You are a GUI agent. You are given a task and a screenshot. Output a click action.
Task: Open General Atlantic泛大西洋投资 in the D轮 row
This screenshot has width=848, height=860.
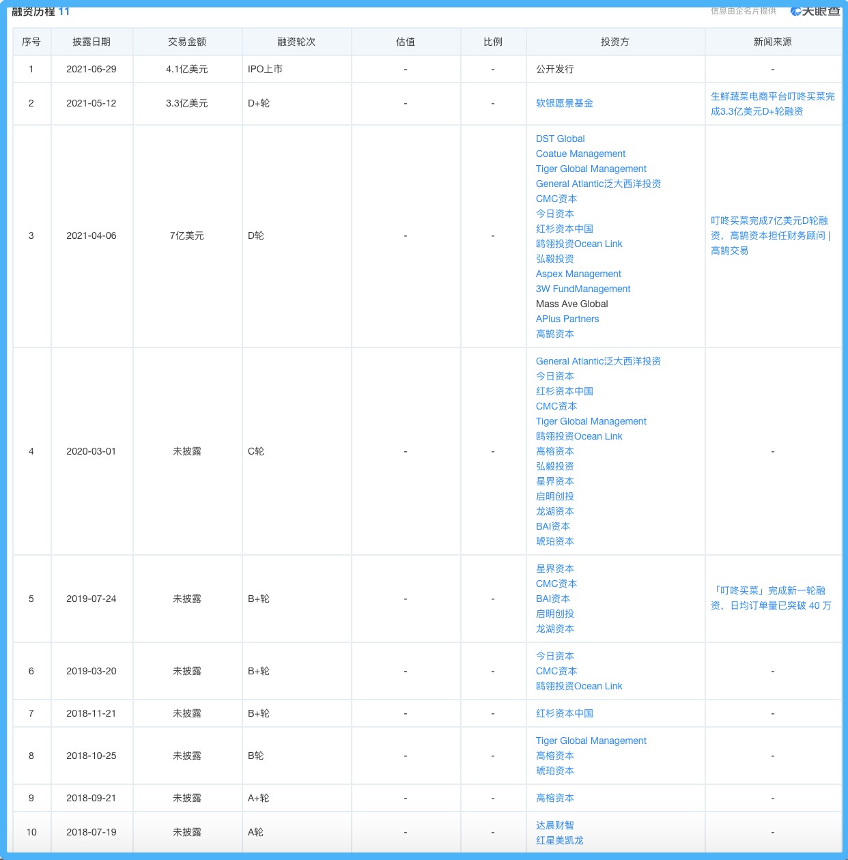click(598, 184)
